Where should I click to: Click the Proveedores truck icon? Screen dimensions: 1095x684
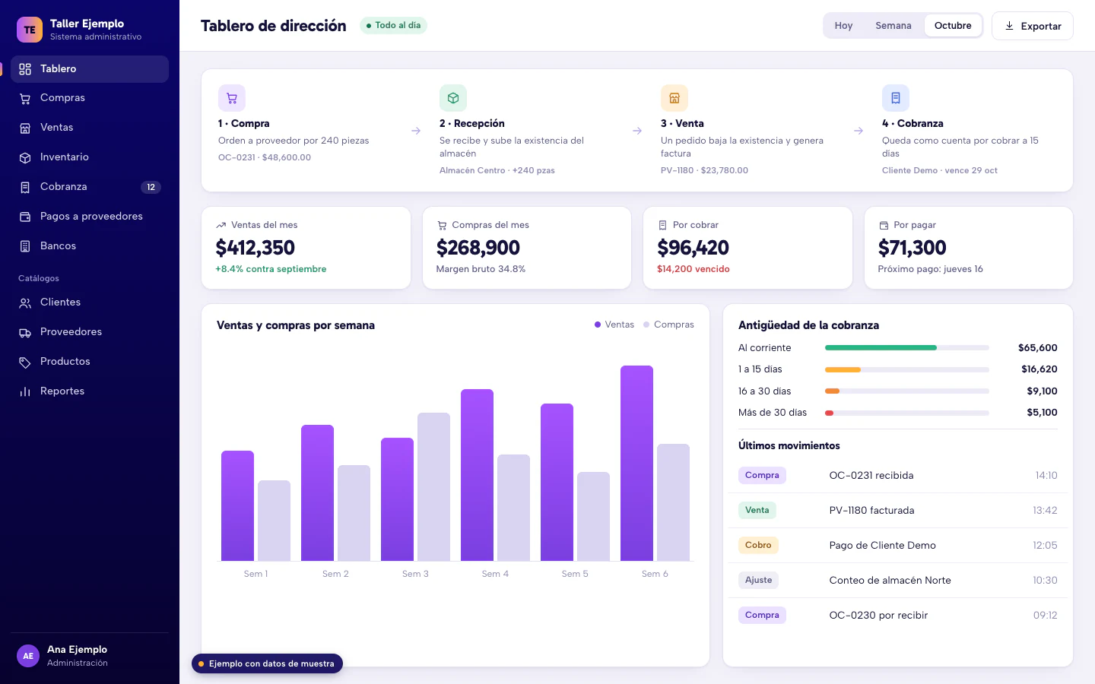pyautogui.click(x=25, y=332)
